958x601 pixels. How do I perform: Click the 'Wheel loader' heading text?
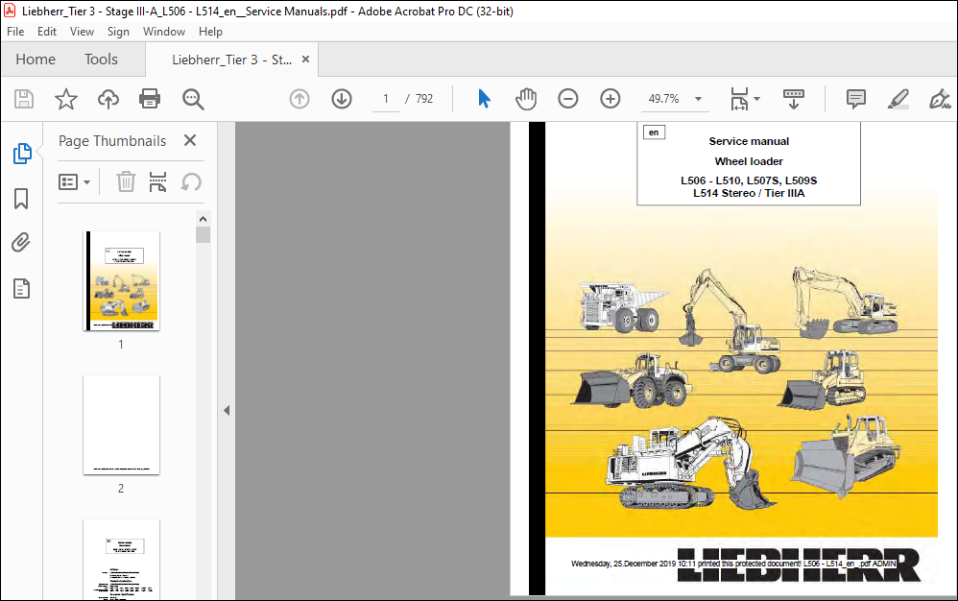point(749,161)
